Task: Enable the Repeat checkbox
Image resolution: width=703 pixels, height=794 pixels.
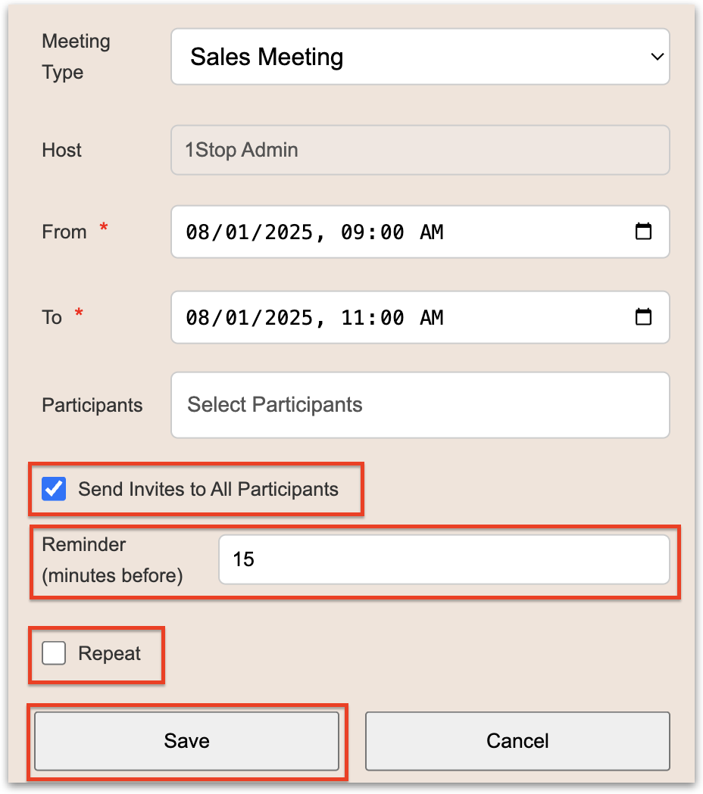Action: click(x=54, y=653)
